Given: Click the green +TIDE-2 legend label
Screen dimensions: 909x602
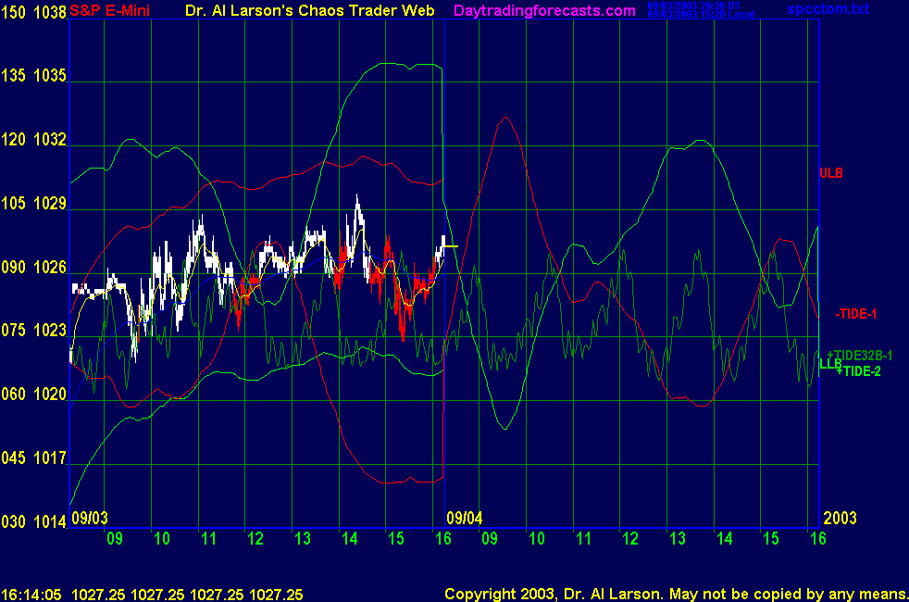Looking at the screenshot, I should [x=858, y=370].
